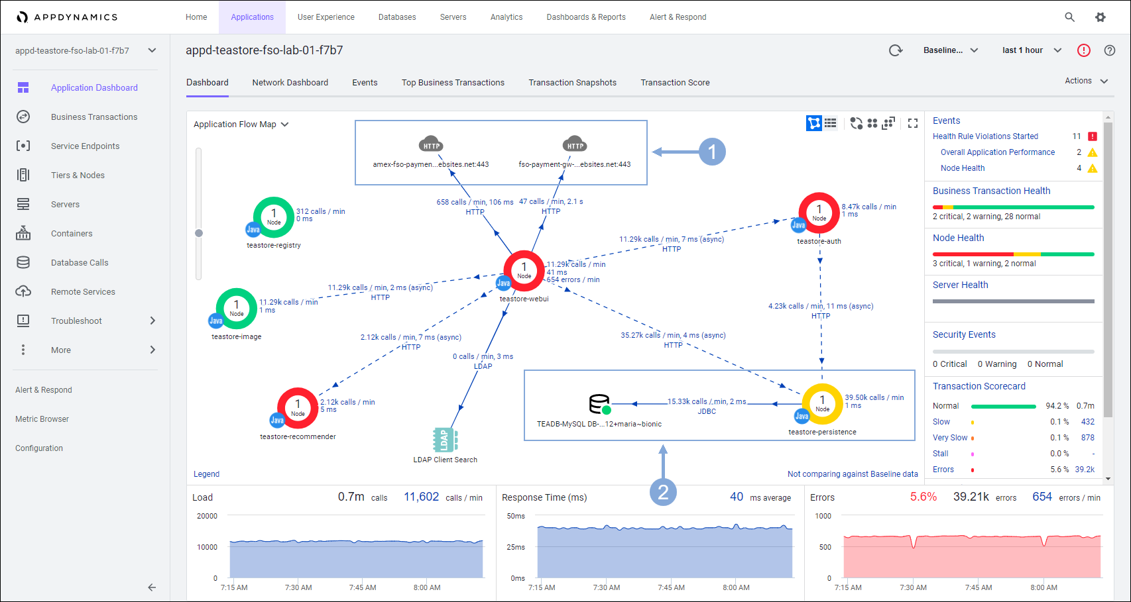Switch to the flow map list view
1131x602 pixels.
831,123
